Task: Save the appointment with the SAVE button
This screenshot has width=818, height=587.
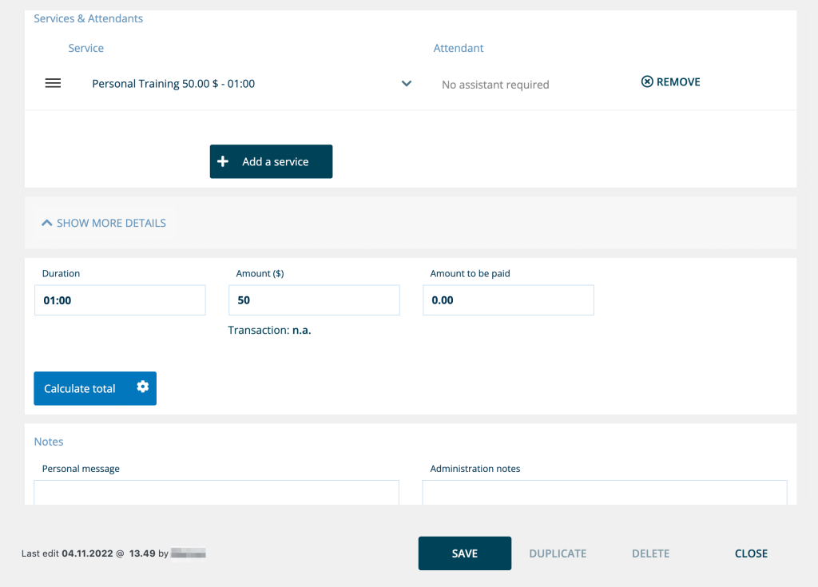Action: coord(464,553)
